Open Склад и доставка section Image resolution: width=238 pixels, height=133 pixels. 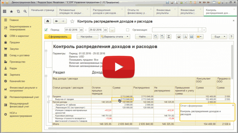click(20, 55)
